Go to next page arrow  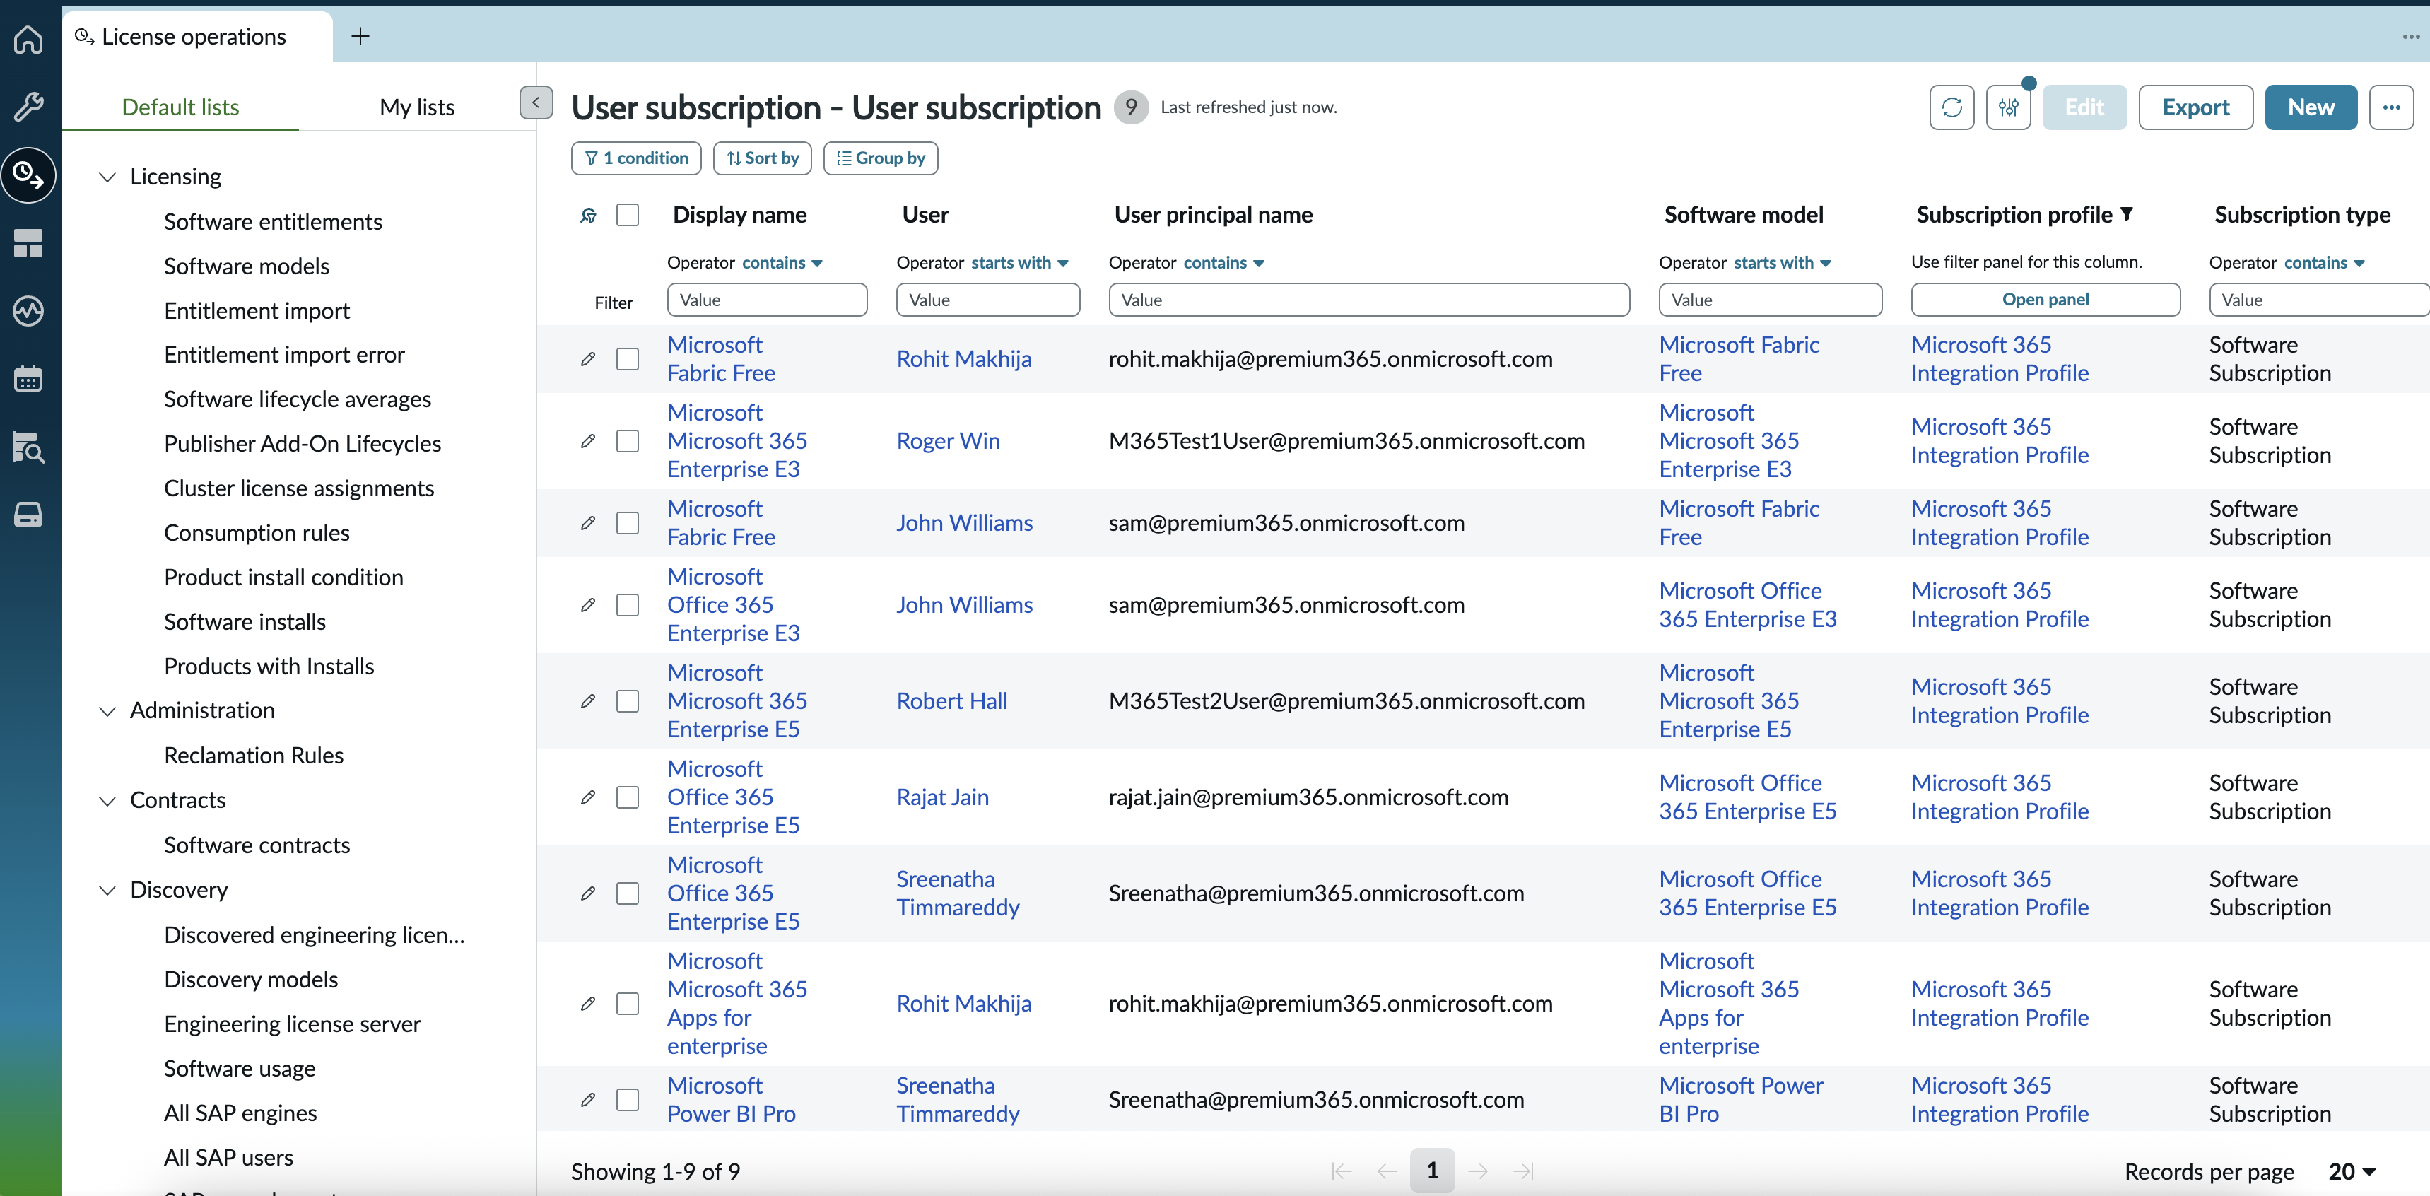pyautogui.click(x=1477, y=1171)
